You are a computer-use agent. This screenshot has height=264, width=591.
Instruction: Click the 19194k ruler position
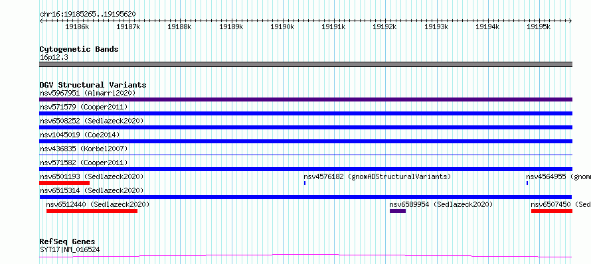pos(487,27)
